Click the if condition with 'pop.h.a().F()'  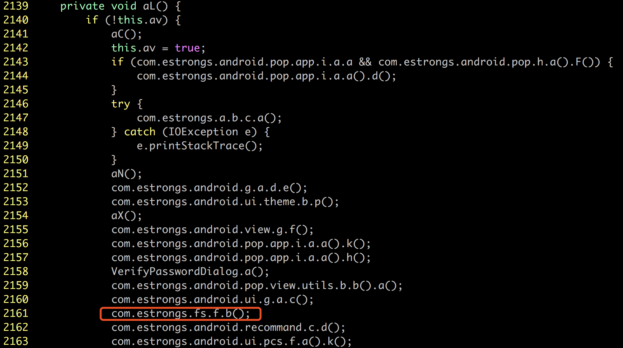click(362, 62)
